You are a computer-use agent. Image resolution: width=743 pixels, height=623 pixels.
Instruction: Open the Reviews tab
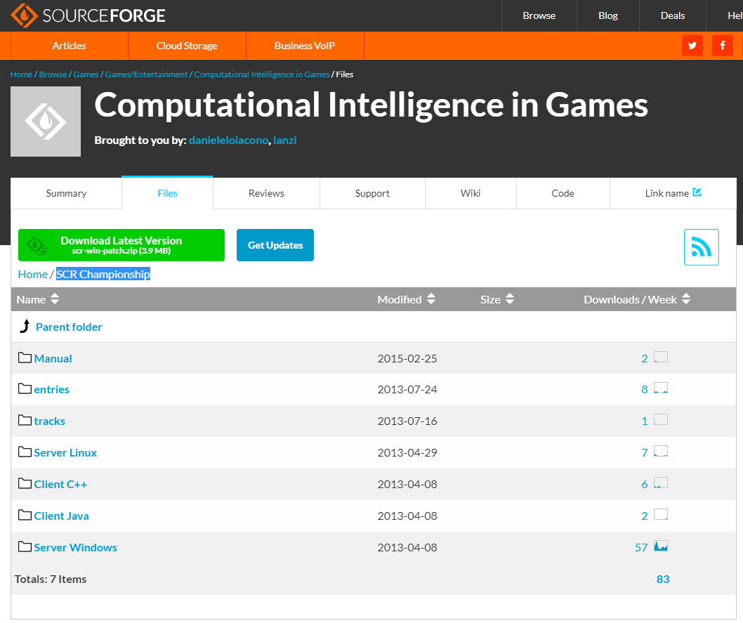[266, 193]
